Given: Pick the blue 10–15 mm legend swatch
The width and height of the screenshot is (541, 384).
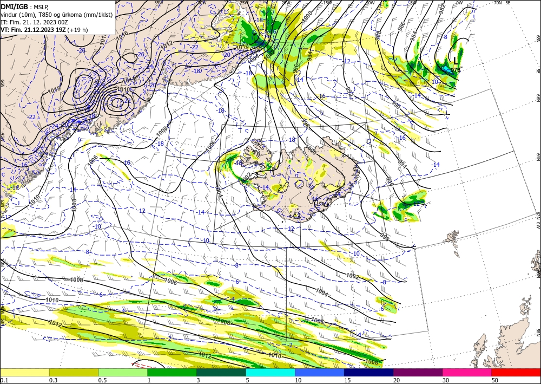Looking at the screenshot, I should [x=320, y=372].
